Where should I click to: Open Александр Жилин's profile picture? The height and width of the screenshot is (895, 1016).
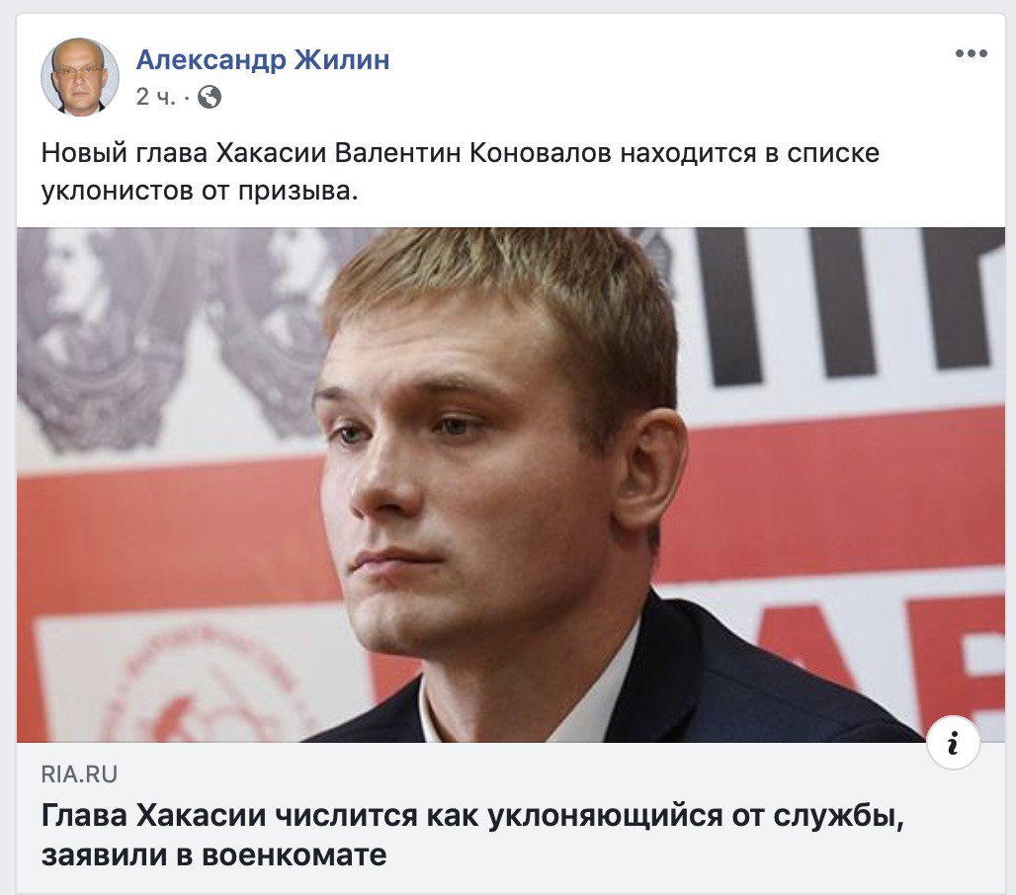pos(80,76)
